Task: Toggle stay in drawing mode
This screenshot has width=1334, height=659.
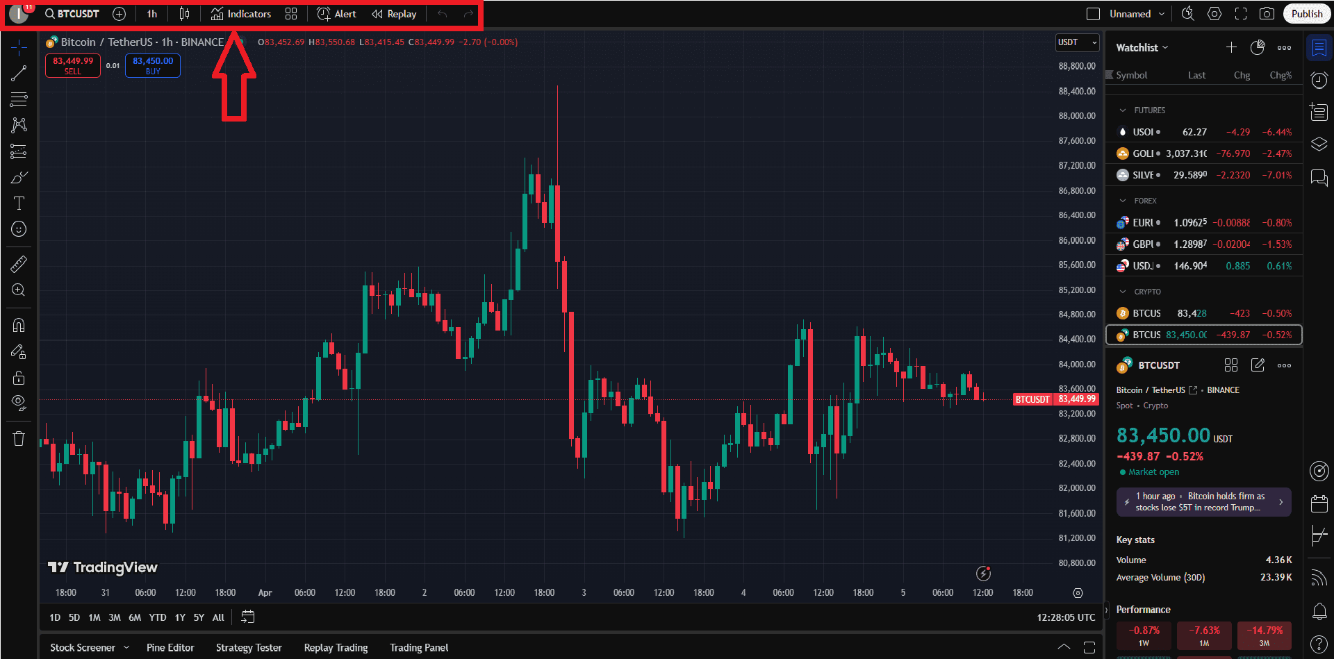Action: pyautogui.click(x=19, y=351)
